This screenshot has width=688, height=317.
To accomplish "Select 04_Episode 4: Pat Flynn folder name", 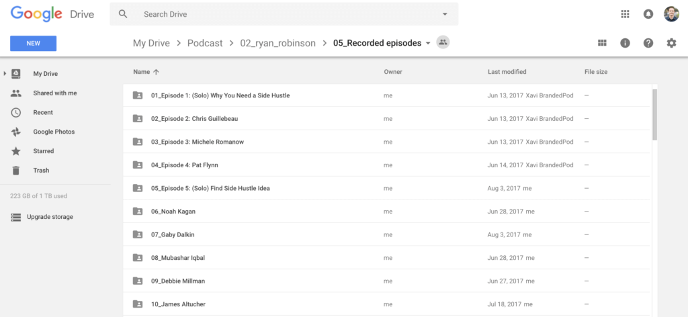I will (184, 165).
